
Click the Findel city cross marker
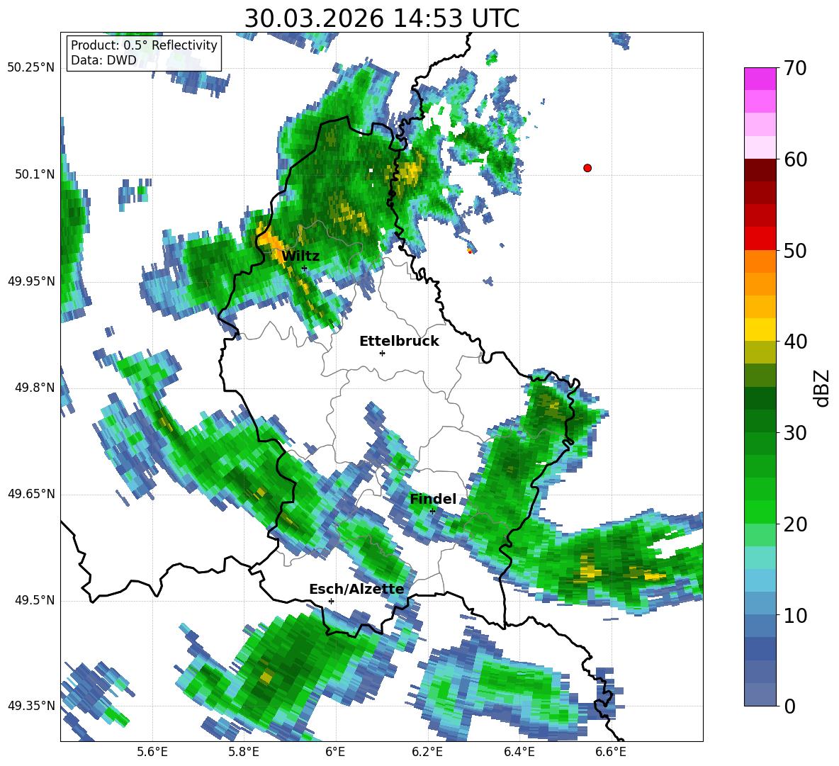(x=432, y=511)
